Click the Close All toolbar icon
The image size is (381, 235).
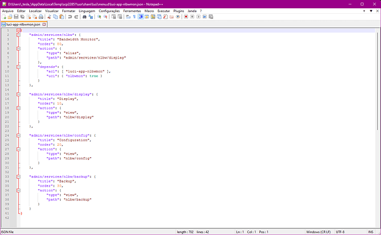[35, 17]
